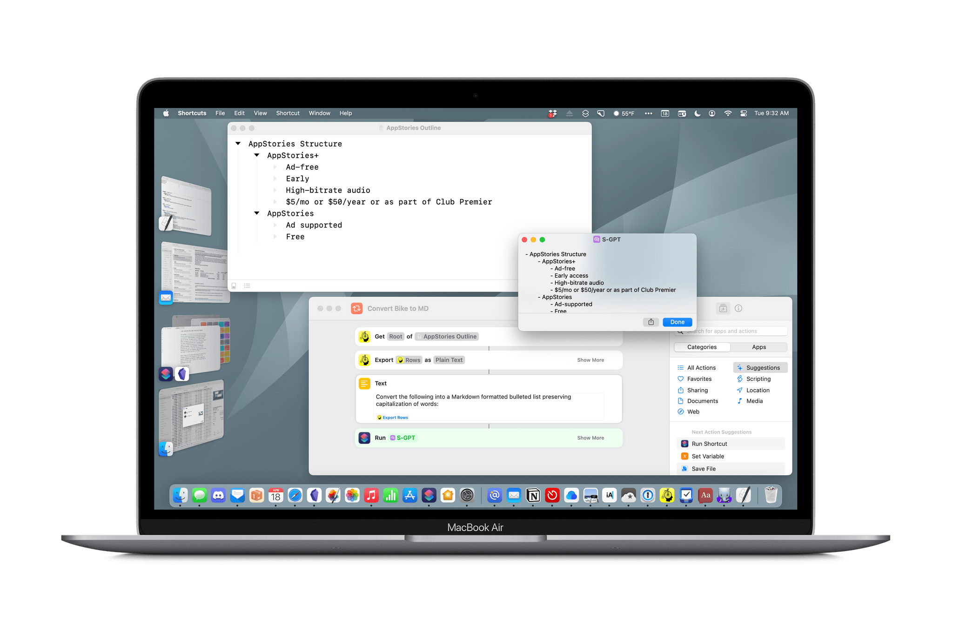Open Control Center in menu bar
953x638 pixels.
(x=744, y=113)
